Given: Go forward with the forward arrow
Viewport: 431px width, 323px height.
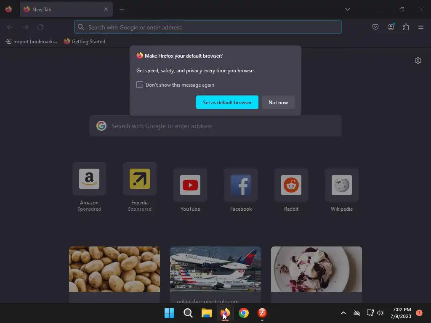Looking at the screenshot, I should [25, 27].
